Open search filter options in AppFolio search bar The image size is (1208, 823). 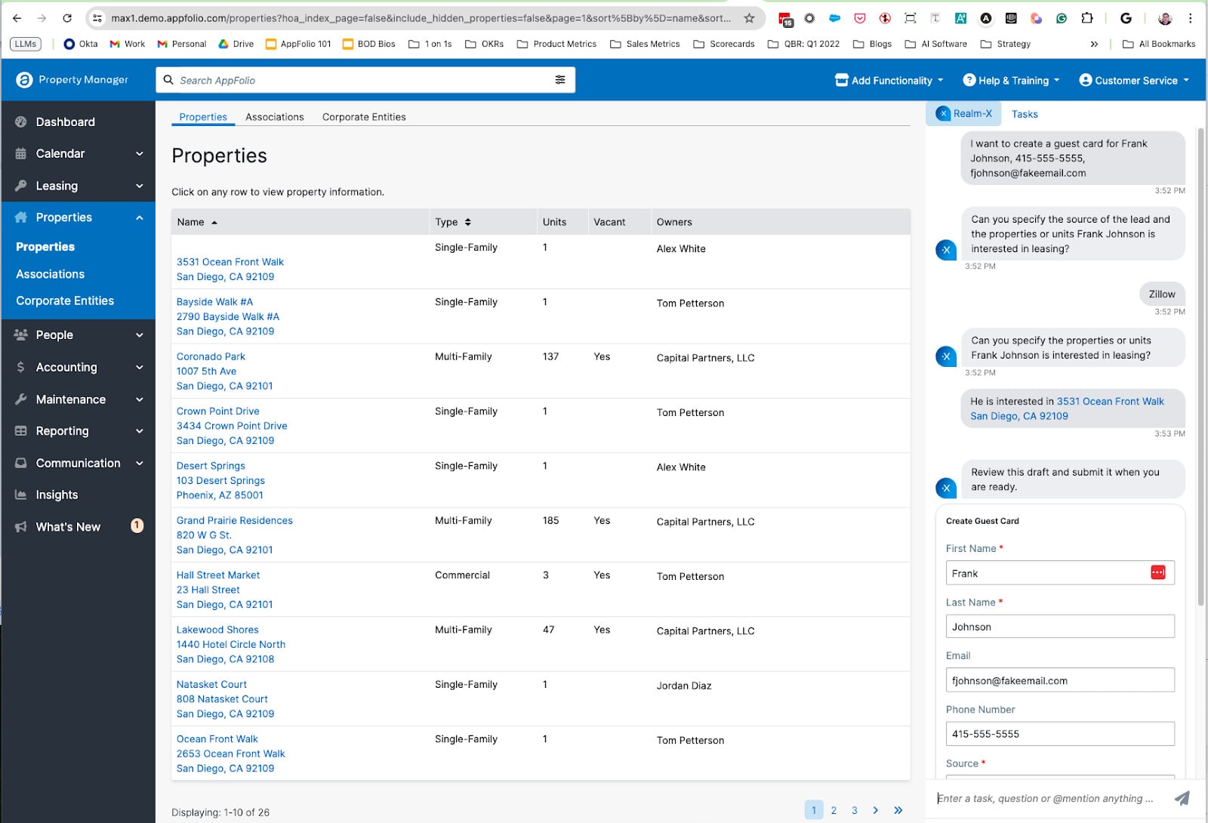tap(560, 79)
